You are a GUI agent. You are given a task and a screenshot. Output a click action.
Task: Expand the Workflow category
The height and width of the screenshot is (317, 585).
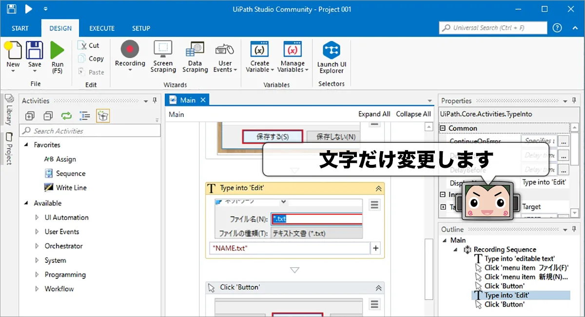coord(37,289)
